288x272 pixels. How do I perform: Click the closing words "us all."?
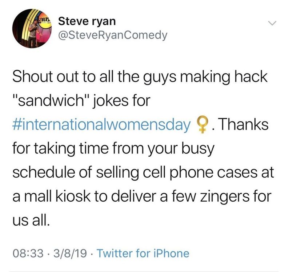31,221
